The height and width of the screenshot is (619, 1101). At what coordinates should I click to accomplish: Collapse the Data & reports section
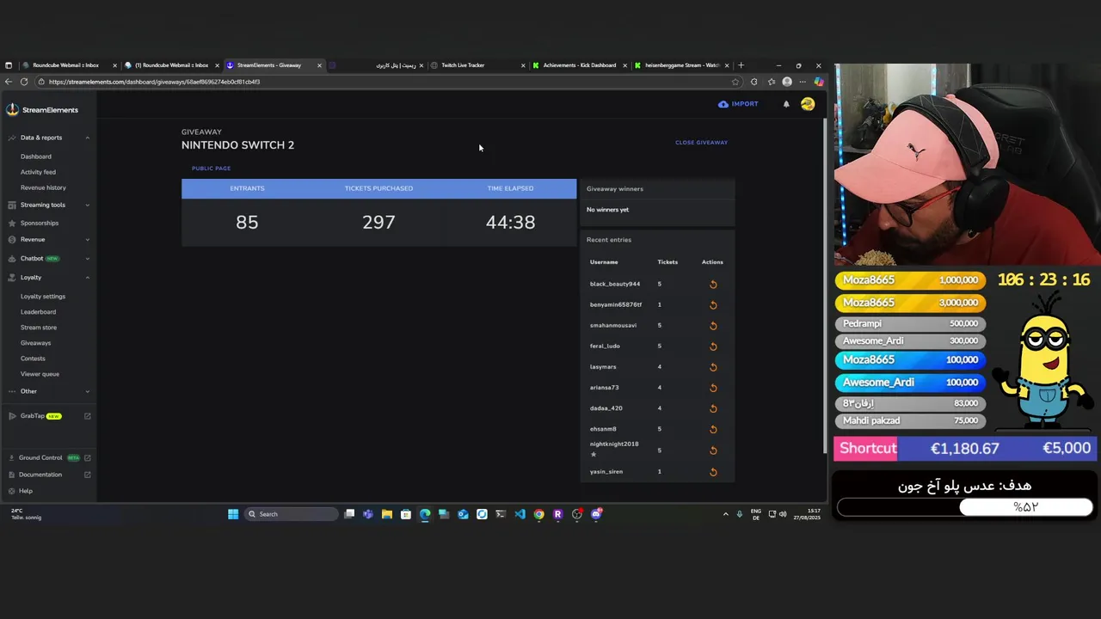(x=48, y=138)
